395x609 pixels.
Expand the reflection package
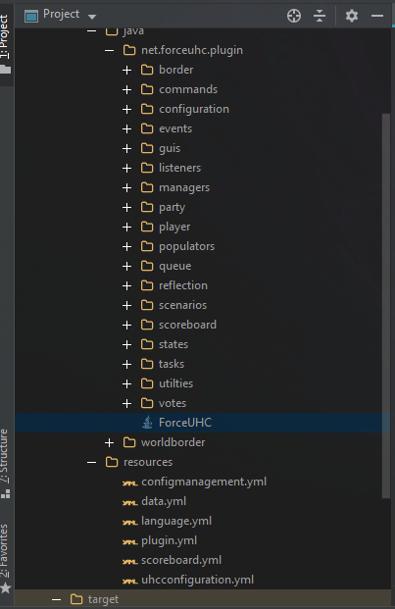click(126, 285)
